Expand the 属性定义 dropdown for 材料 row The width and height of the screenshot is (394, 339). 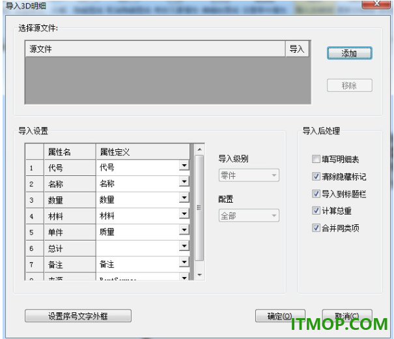click(184, 214)
